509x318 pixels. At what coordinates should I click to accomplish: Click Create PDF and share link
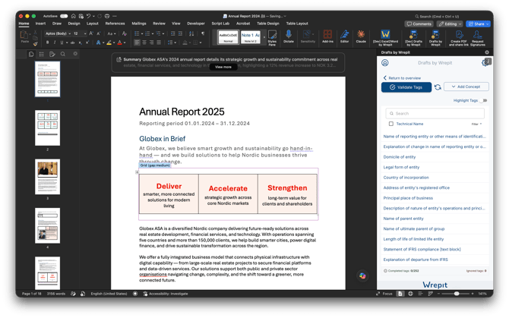pyautogui.click(x=459, y=38)
